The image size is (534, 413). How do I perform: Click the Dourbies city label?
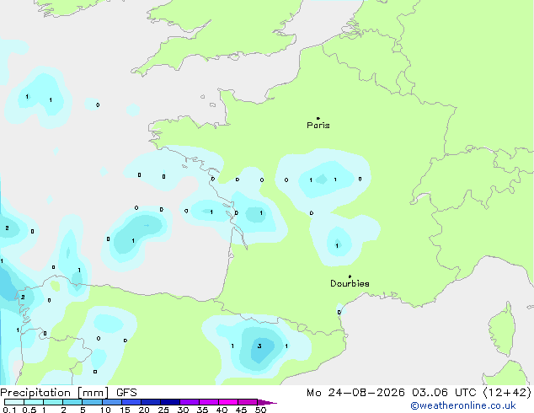(x=350, y=283)
